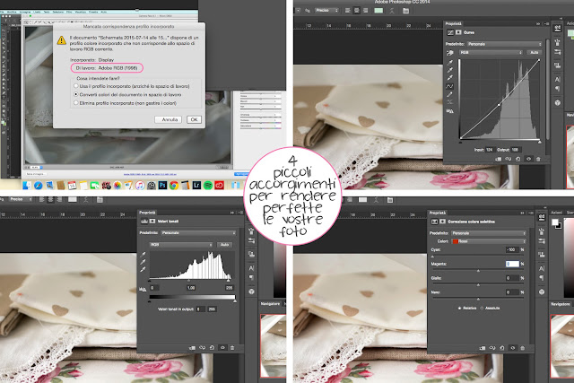This screenshot has width=574, height=383.
Task: Select Proprietà tab in the Curve window
Action: [454, 24]
